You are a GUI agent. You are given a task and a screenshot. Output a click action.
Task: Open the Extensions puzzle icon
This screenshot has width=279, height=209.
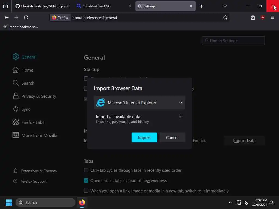click(253, 17)
